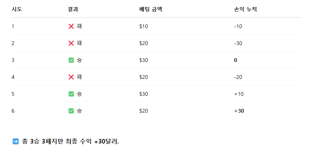Image resolution: width=311 pixels, height=154 pixels.
Task: Select the 시도 column header
Action: (17, 9)
